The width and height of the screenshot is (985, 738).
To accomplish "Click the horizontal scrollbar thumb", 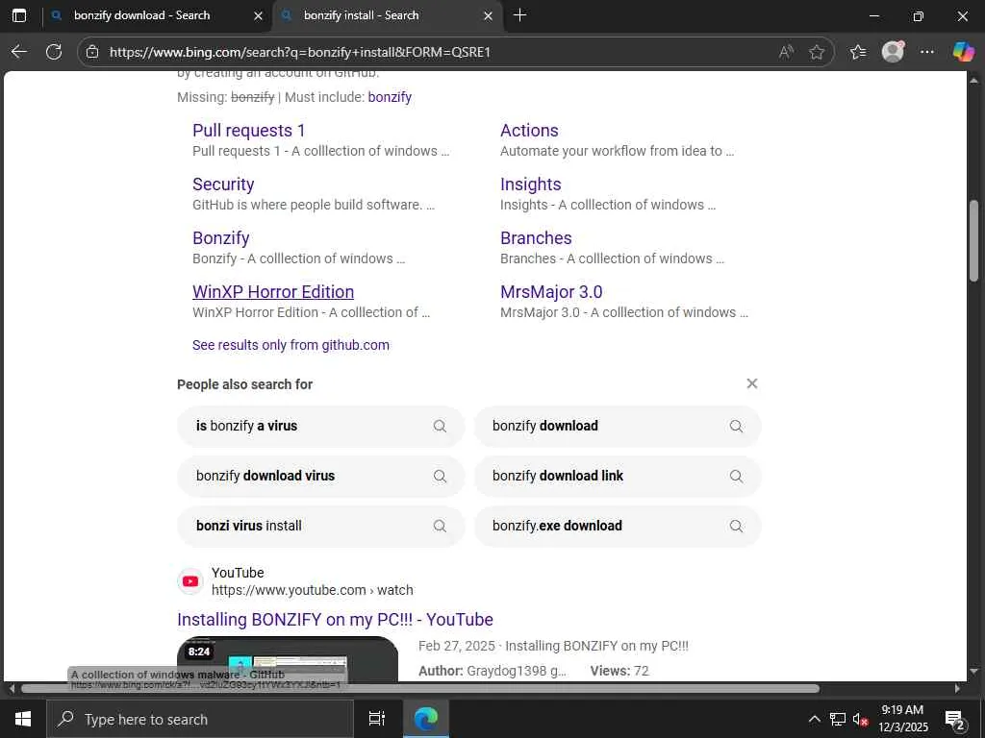I will click(419, 688).
